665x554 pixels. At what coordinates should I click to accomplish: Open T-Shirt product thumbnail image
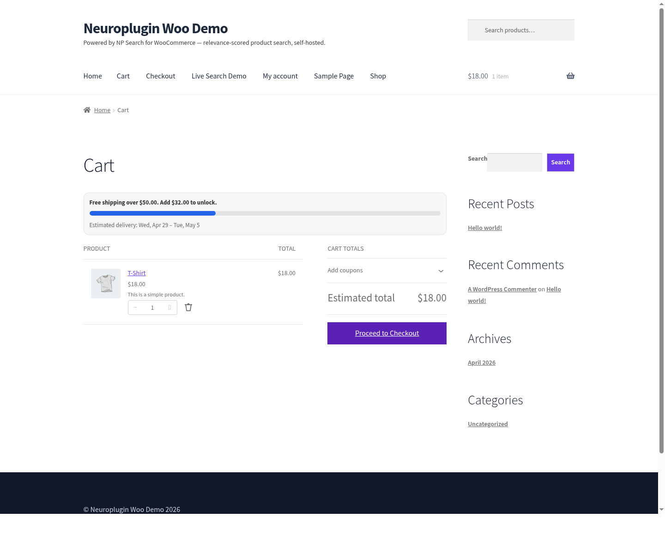coord(106,283)
